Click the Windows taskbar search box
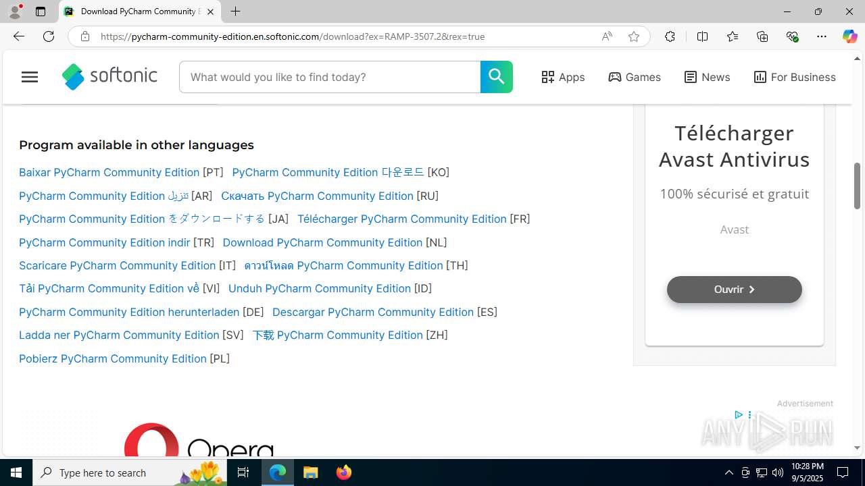This screenshot has height=486, width=865. click(131, 473)
